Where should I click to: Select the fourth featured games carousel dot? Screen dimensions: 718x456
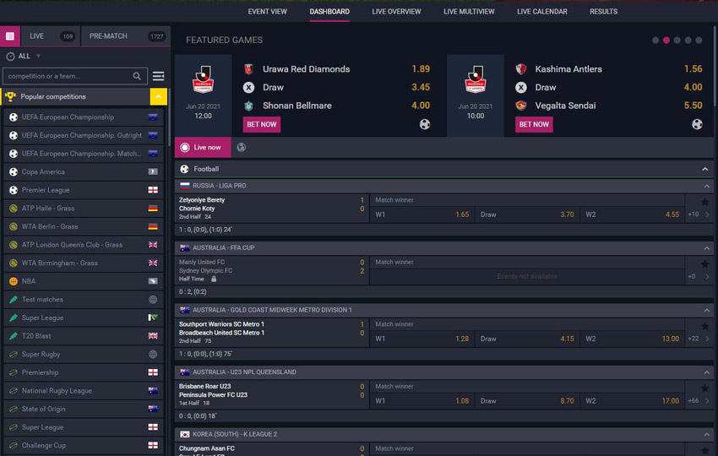688,41
